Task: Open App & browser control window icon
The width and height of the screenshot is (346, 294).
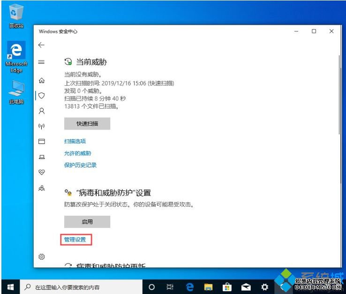Action: (41, 141)
